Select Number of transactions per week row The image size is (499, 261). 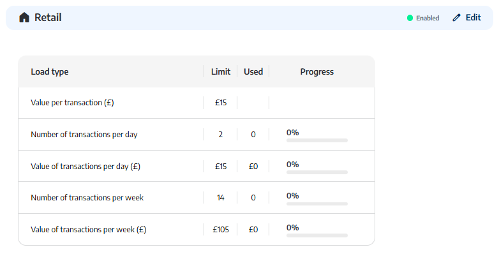tap(197, 198)
